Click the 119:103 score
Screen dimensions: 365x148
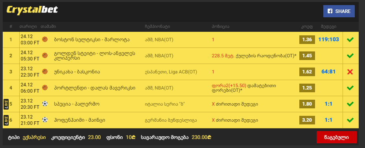pos(328,40)
